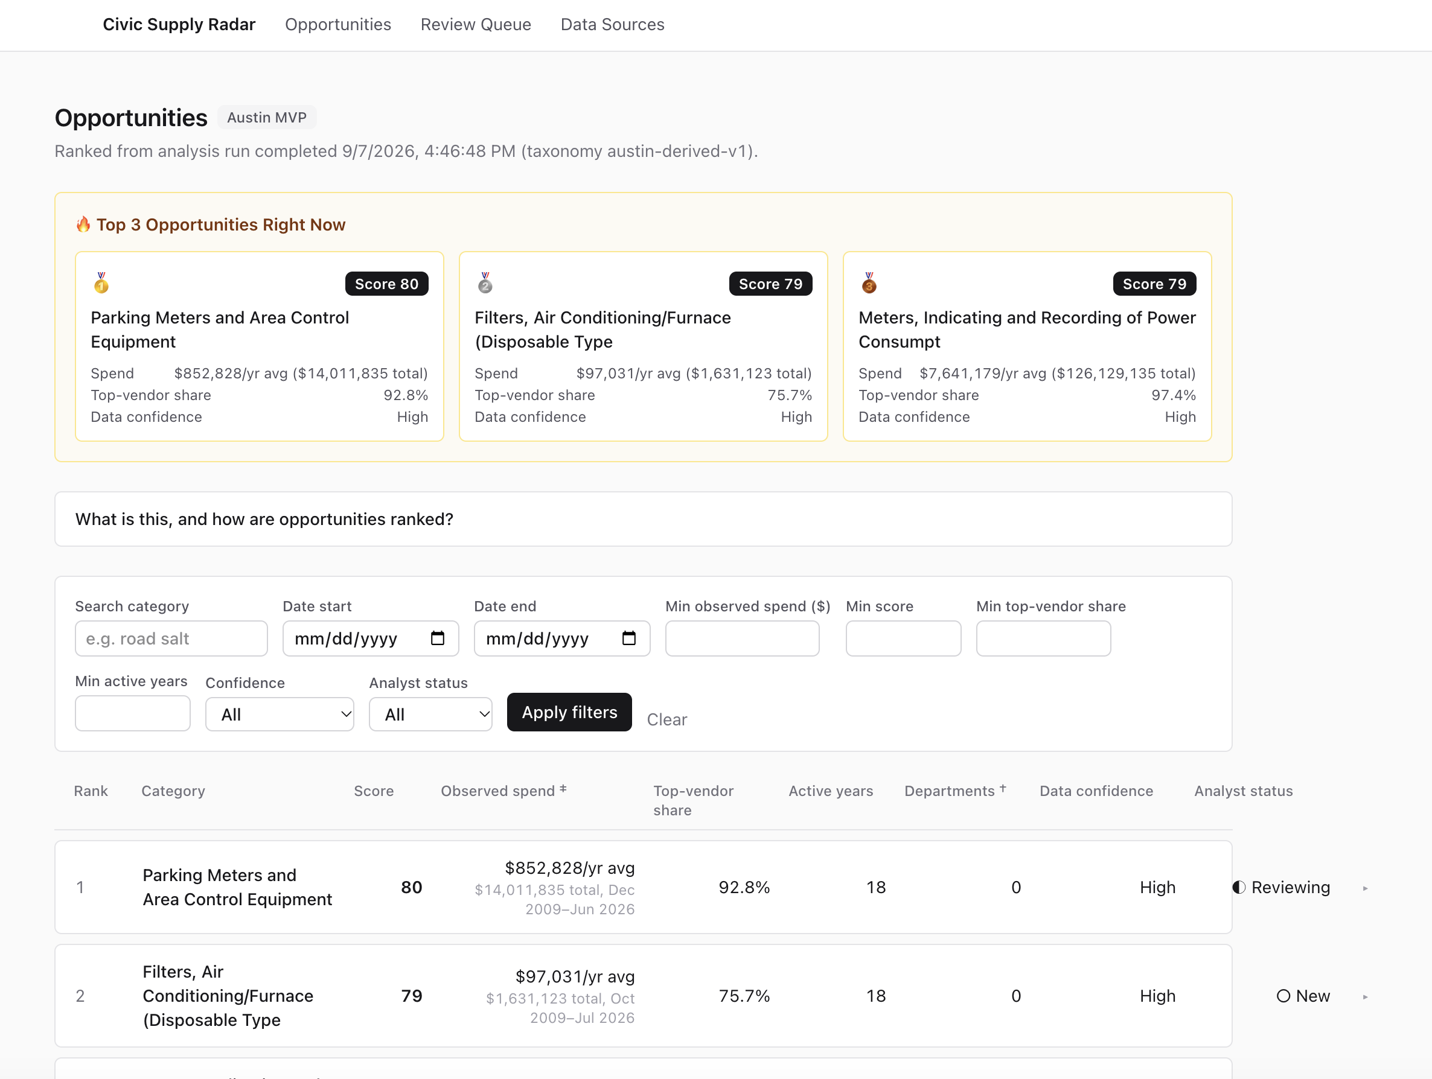Screen dimensions: 1432x1079
Task: Open the Parking Meters and Area Control top card
Action: pos(260,346)
